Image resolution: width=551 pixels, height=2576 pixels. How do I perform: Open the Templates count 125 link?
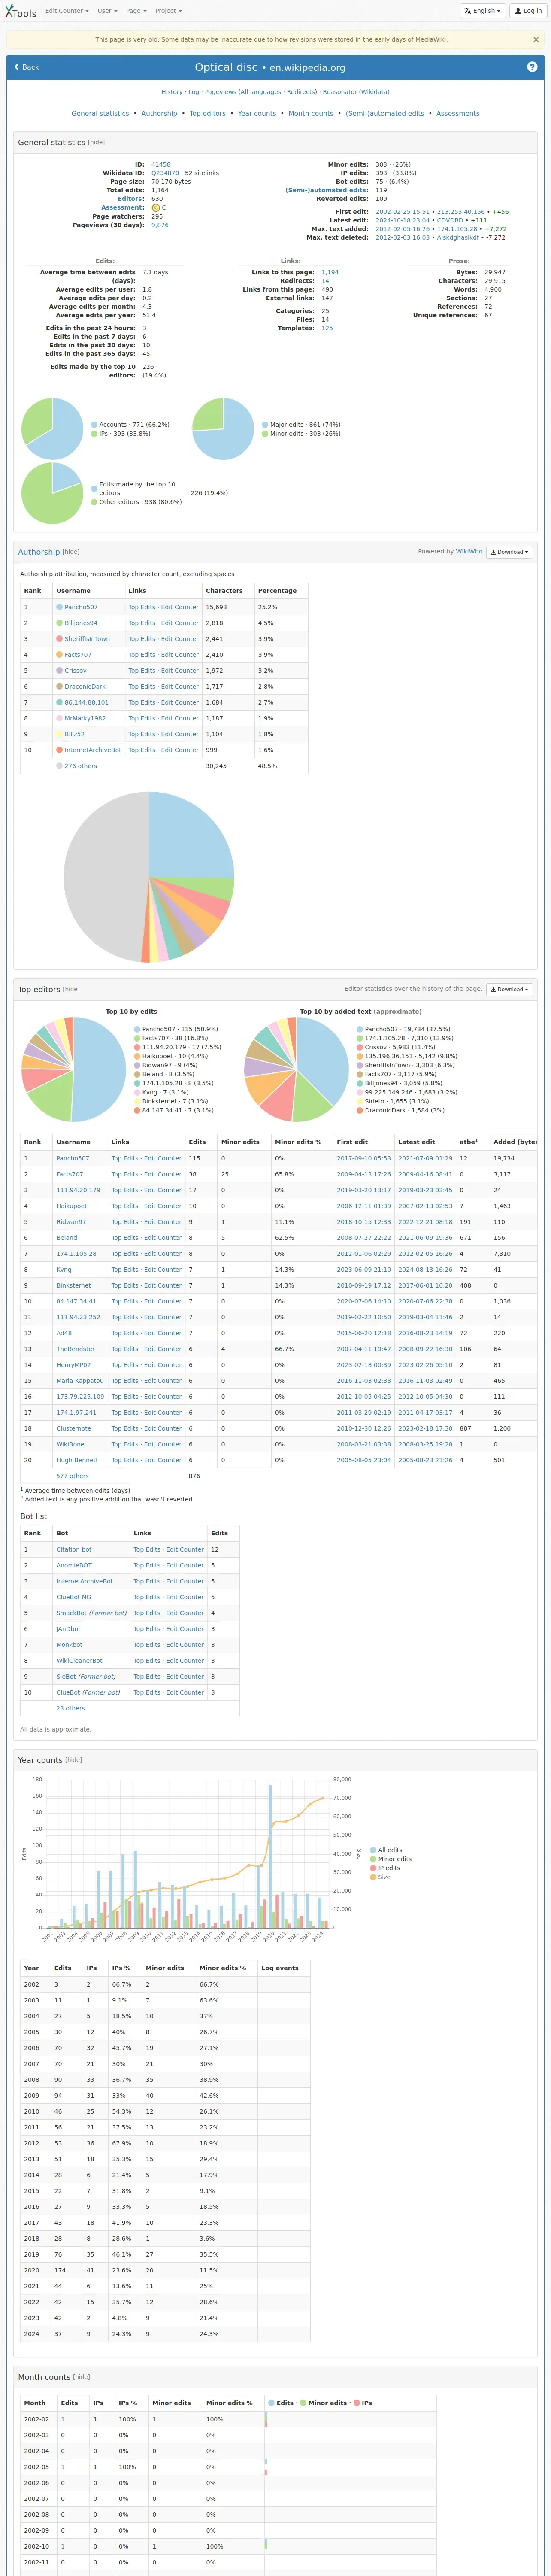pyautogui.click(x=327, y=328)
